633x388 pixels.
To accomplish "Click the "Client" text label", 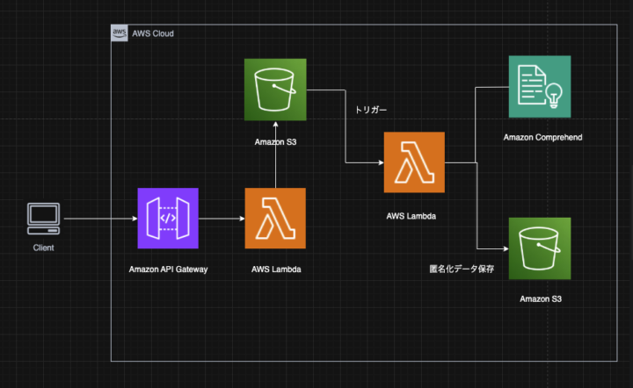I will (x=43, y=248).
